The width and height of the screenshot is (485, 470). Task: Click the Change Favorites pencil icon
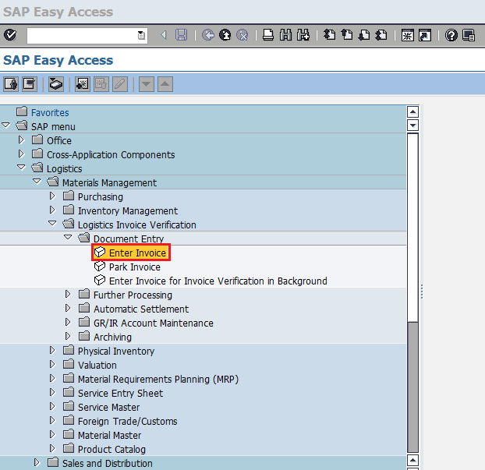120,84
